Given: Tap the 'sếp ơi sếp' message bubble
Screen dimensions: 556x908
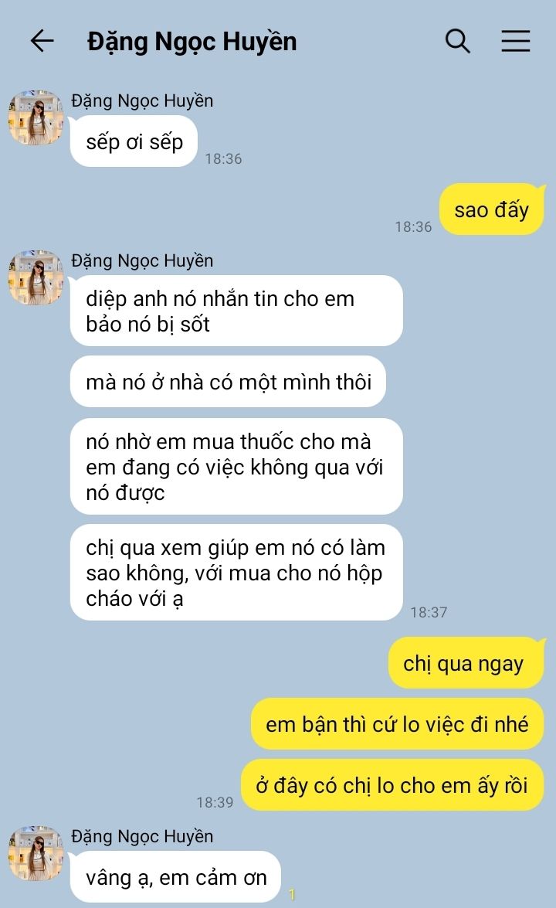Looking at the screenshot, I should click(x=134, y=141).
